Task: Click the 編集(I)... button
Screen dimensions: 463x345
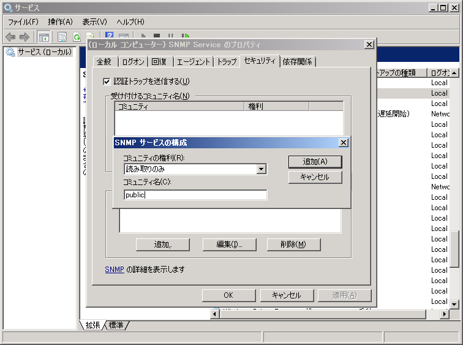Action: 230,245
